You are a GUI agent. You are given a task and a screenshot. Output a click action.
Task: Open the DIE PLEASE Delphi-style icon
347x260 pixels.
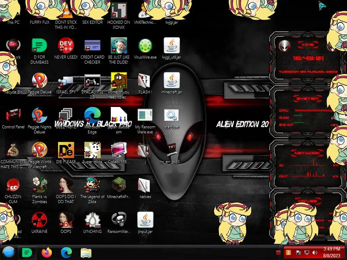[x=66, y=150]
